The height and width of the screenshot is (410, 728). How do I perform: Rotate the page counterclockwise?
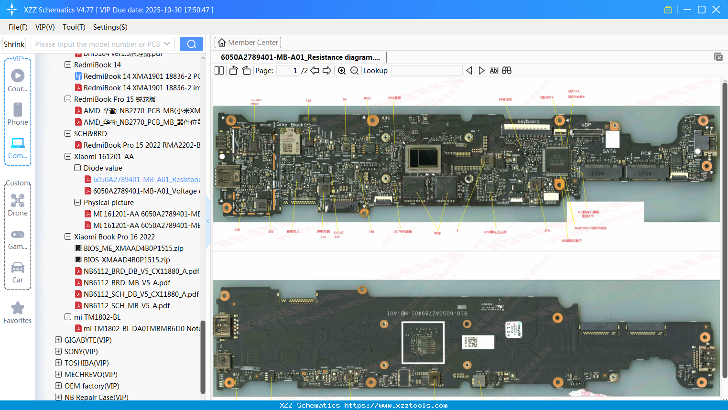pyautogui.click(x=233, y=71)
